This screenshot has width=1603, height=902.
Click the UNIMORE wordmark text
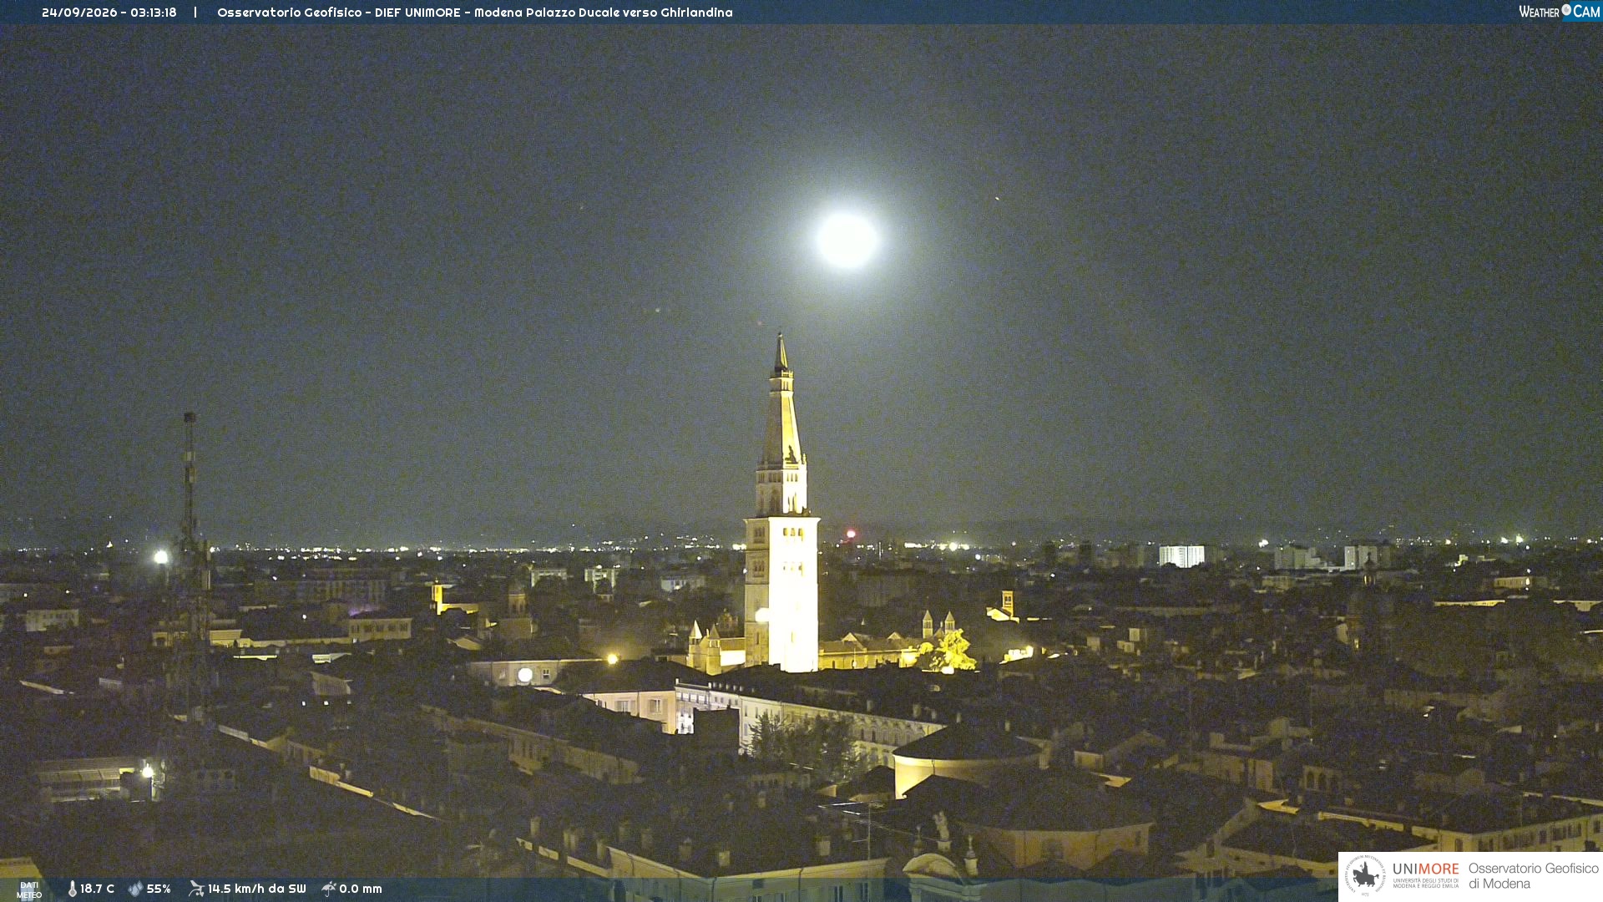pos(1425,869)
